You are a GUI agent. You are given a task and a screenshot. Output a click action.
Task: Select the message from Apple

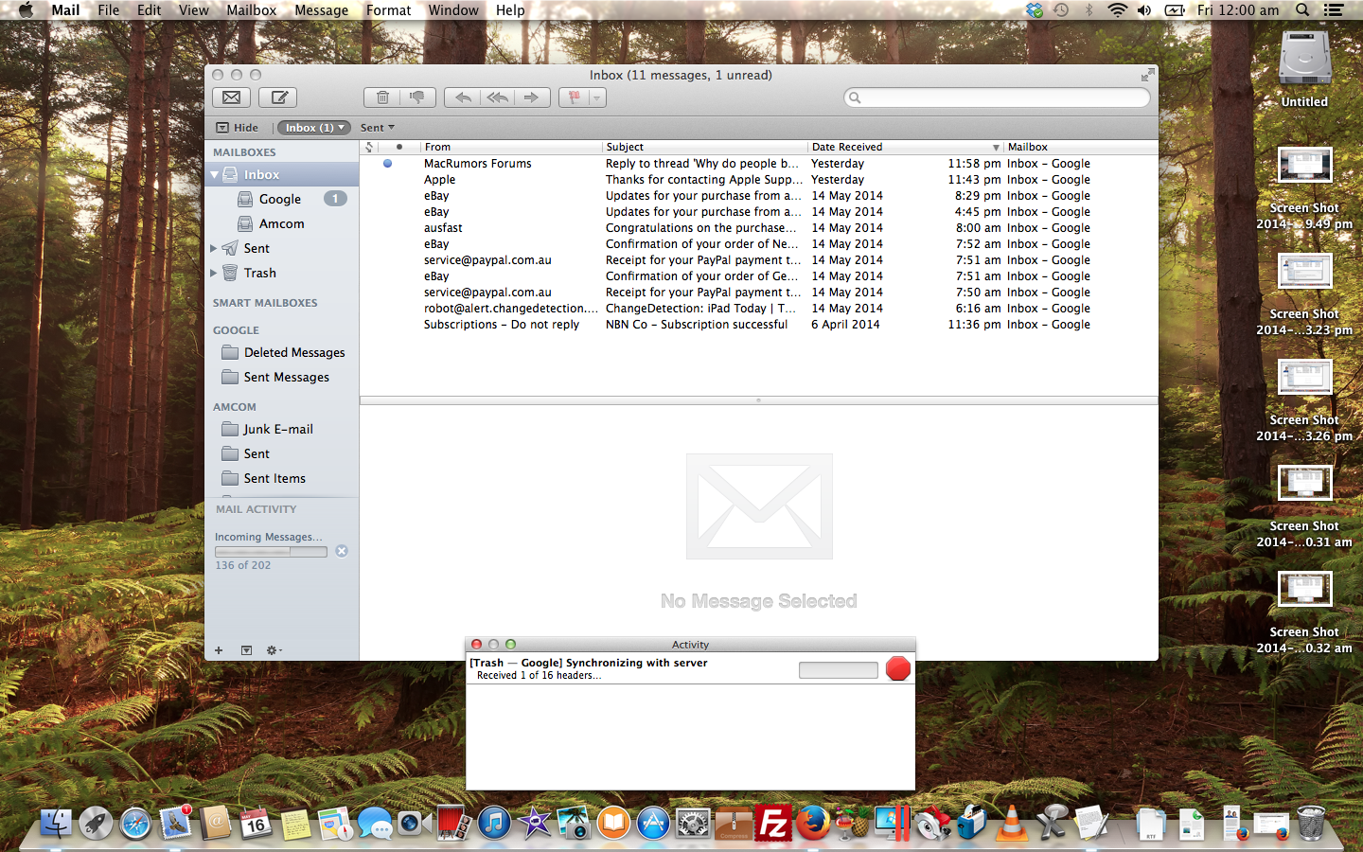click(758, 180)
